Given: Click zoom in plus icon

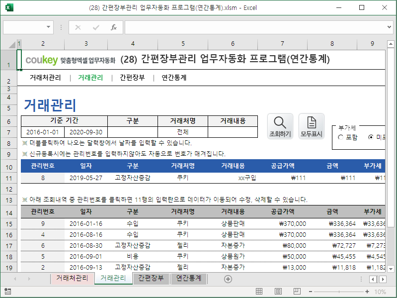Looking at the screenshot, I should pos(367,292).
